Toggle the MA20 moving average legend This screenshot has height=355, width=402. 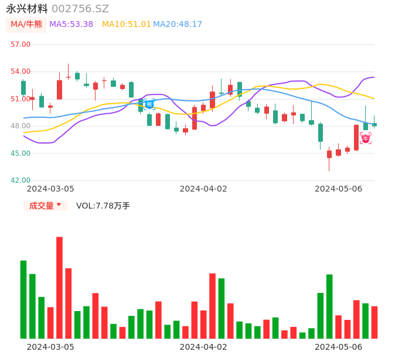178,25
